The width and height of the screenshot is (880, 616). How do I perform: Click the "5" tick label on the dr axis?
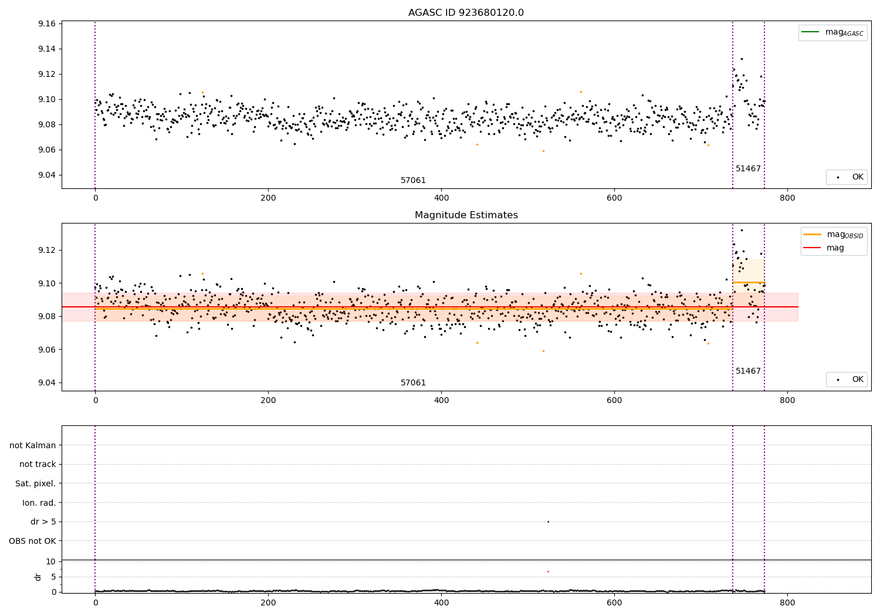click(x=53, y=577)
